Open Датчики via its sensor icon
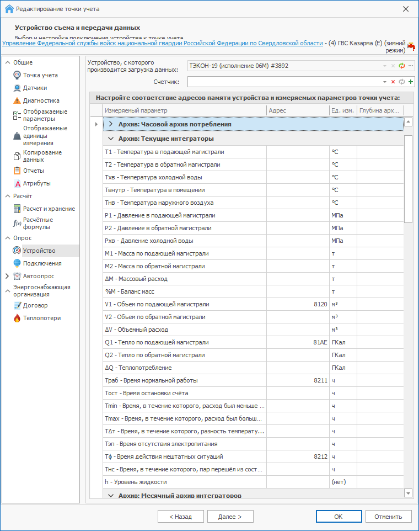419x531 pixels. coord(17,88)
